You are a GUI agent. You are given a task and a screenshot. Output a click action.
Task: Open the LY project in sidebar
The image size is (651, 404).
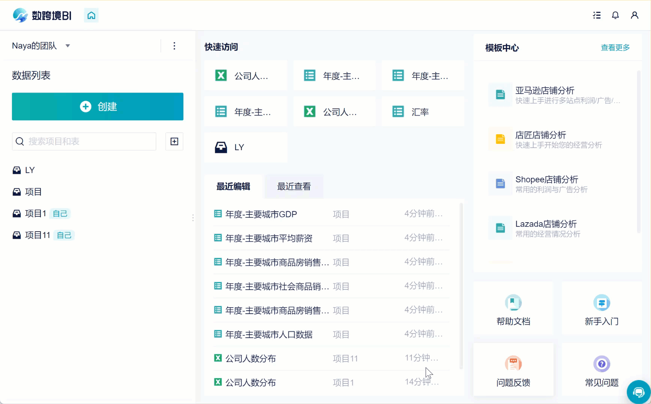(x=24, y=170)
